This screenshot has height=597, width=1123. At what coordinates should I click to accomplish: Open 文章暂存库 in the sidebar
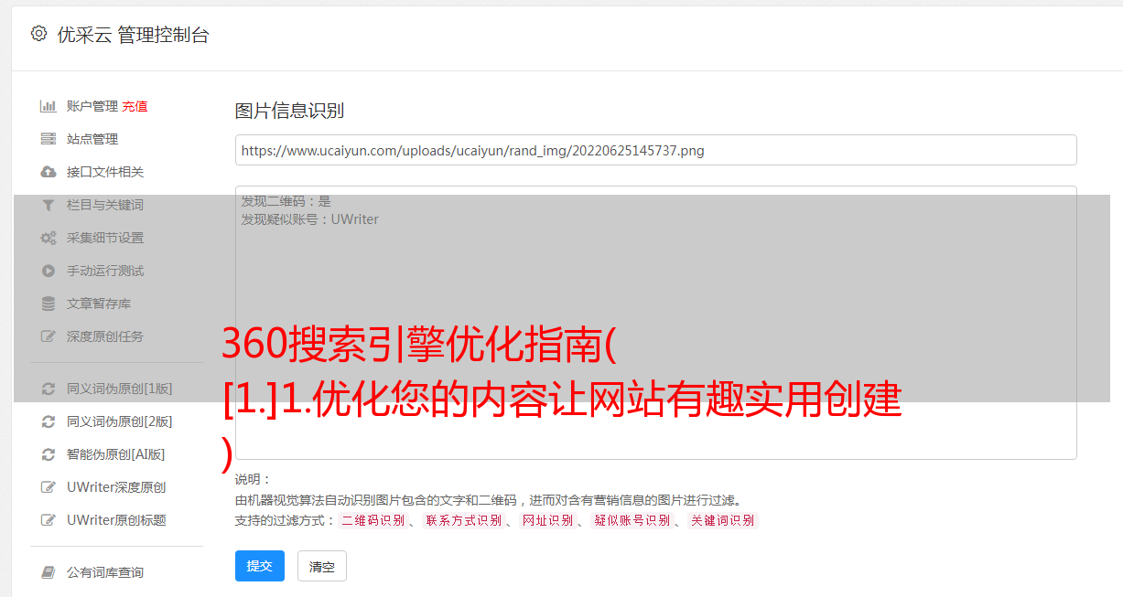[99, 304]
